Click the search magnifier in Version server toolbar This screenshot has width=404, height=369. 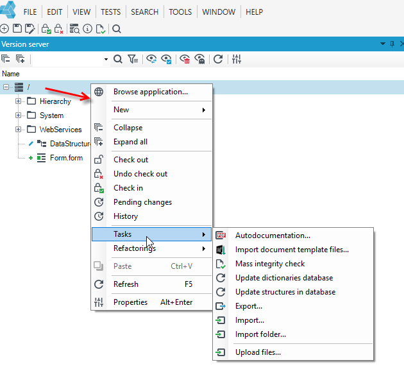coord(118,59)
